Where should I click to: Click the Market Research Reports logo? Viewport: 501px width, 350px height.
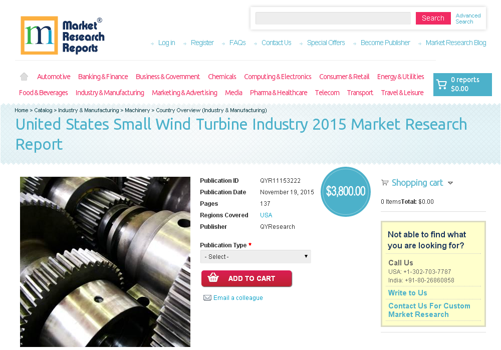[63, 36]
